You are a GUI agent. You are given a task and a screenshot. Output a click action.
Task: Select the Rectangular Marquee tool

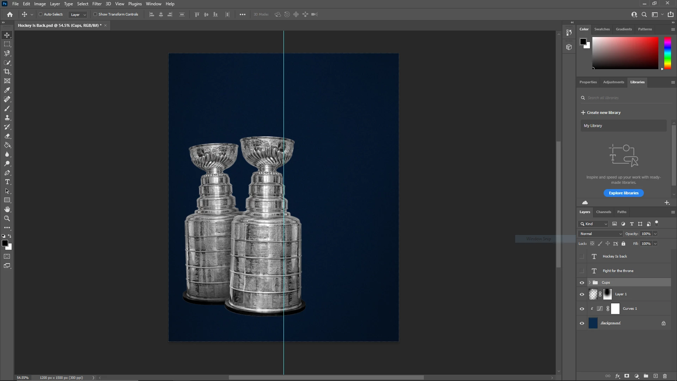coord(7,44)
